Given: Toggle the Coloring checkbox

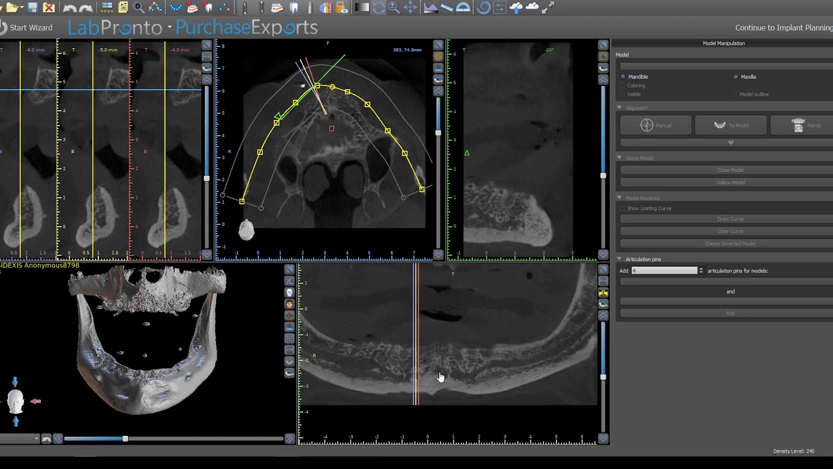Looking at the screenshot, I should (623, 85).
